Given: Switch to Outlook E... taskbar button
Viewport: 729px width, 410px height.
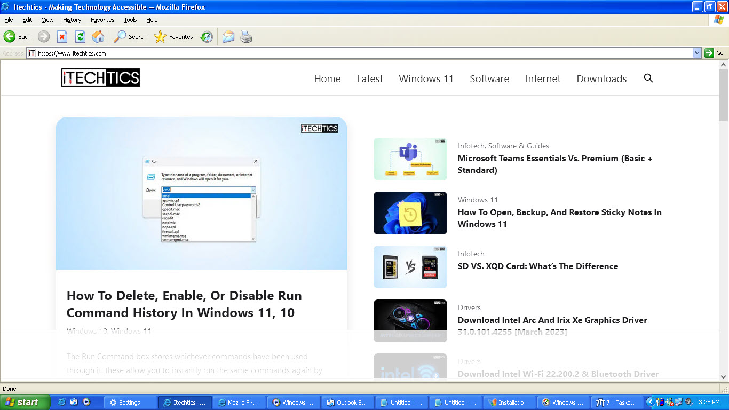Looking at the screenshot, I should click(348, 403).
